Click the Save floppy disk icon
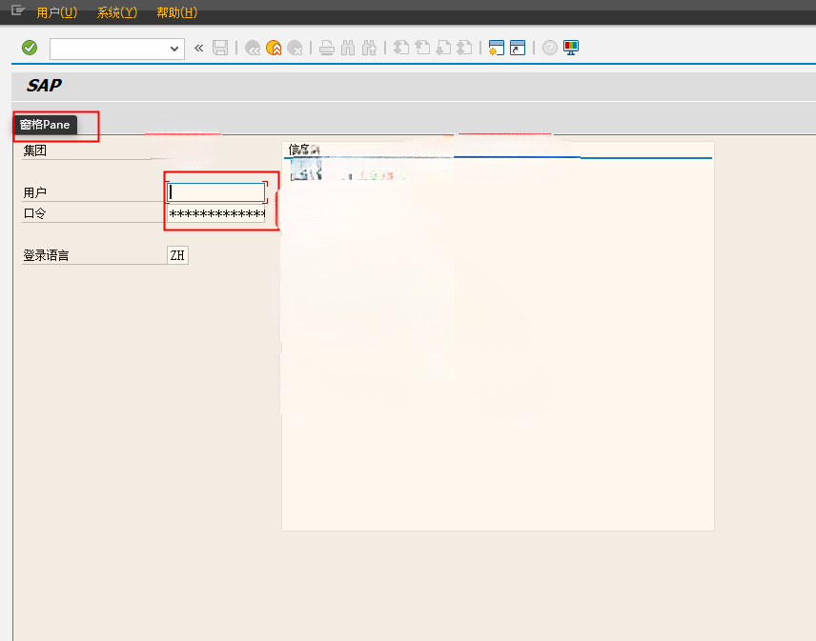This screenshot has height=641, width=816. click(x=220, y=48)
